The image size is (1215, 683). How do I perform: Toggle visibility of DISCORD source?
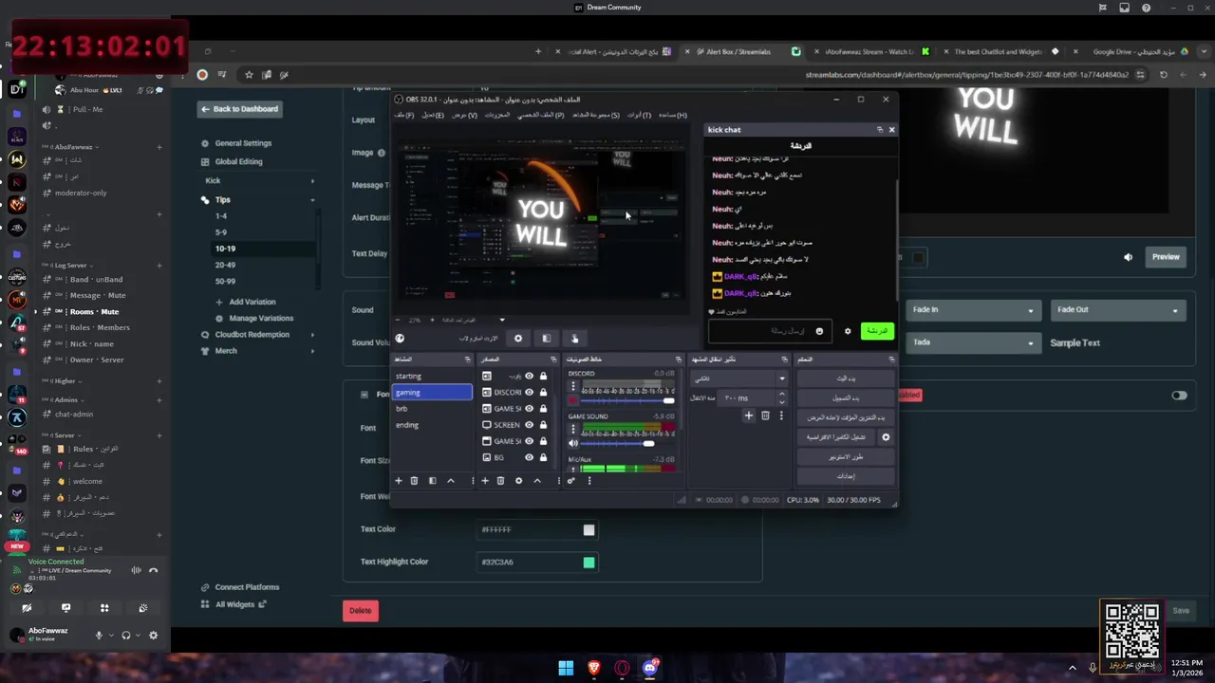click(x=530, y=393)
